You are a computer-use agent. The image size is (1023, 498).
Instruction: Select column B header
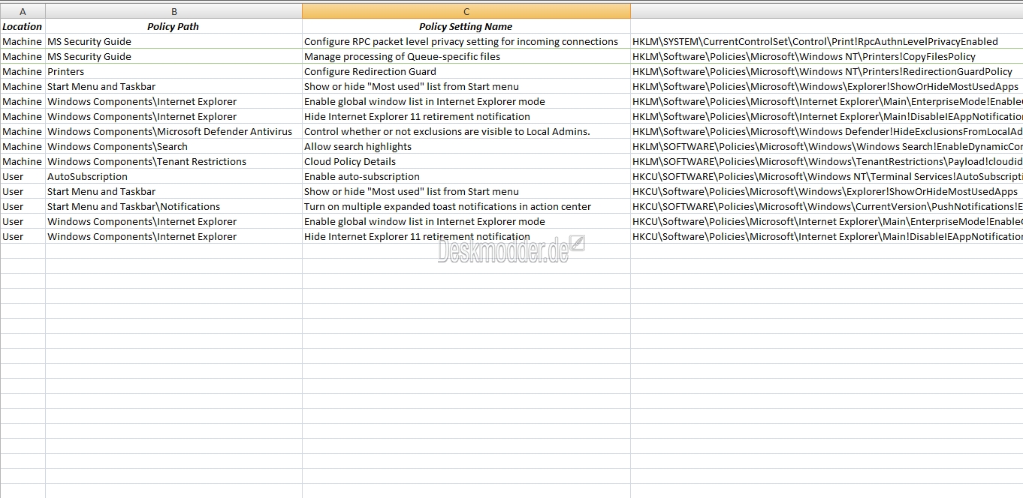(174, 11)
